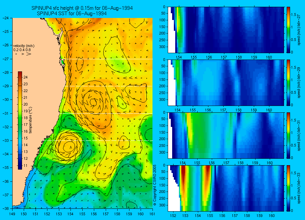Click the "speed (m/s) lat=-33" label

pos(299,188)
